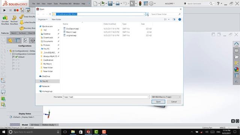Collapse the All Configuration(s) tree node
Image resolution: width=240 pixels, height=135 pixels.
(7, 51)
